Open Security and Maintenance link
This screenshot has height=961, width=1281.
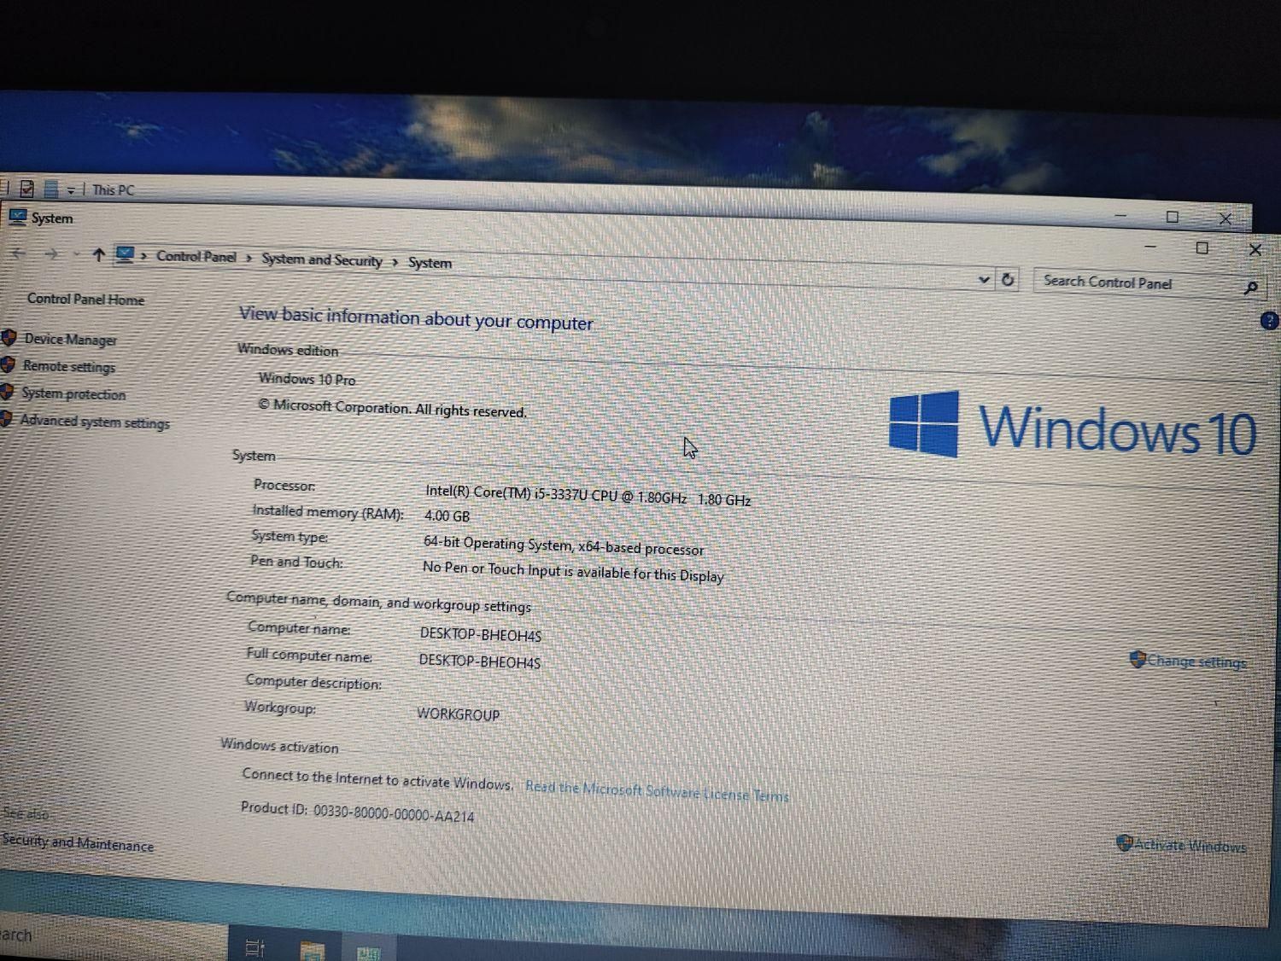(78, 843)
